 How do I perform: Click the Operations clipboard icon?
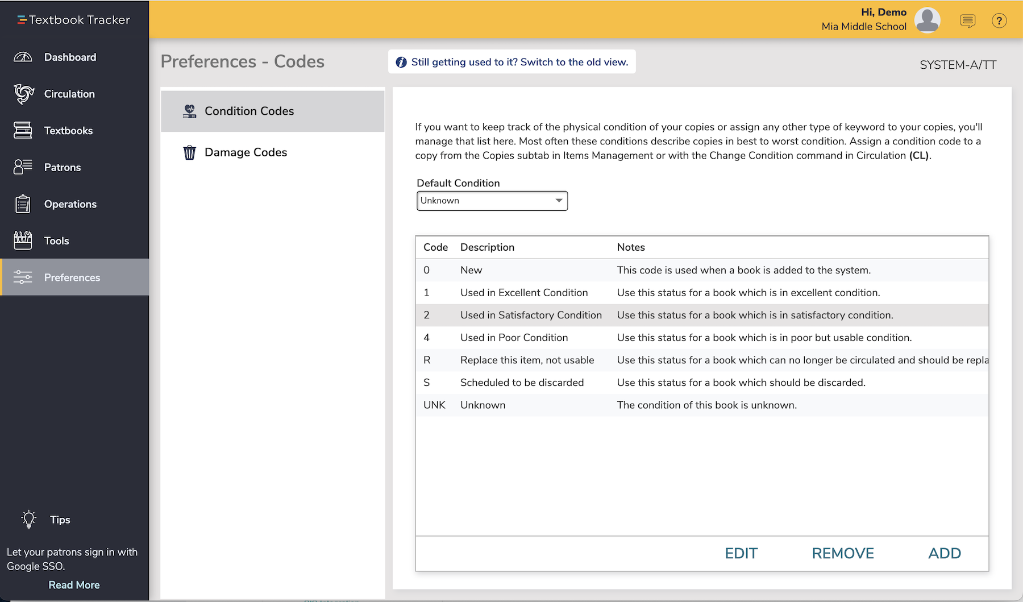[x=23, y=204]
